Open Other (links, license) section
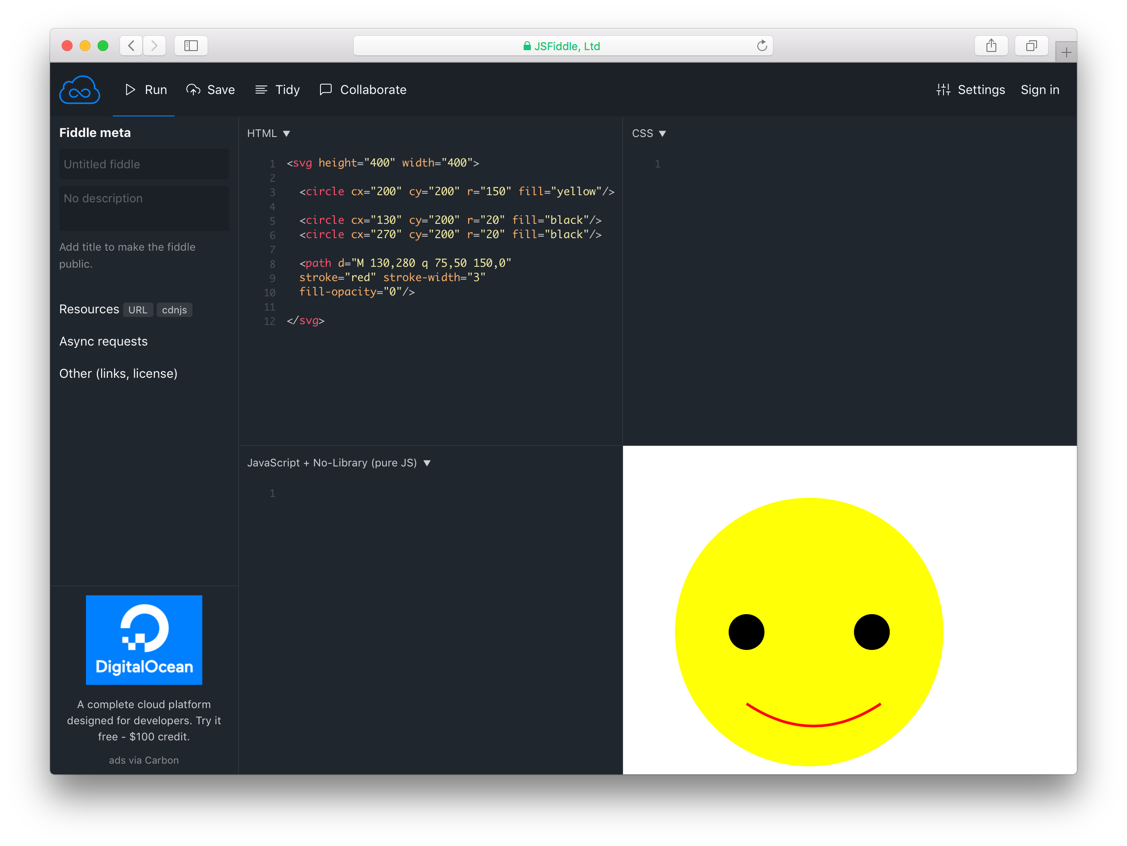The height and width of the screenshot is (846, 1127). point(118,374)
